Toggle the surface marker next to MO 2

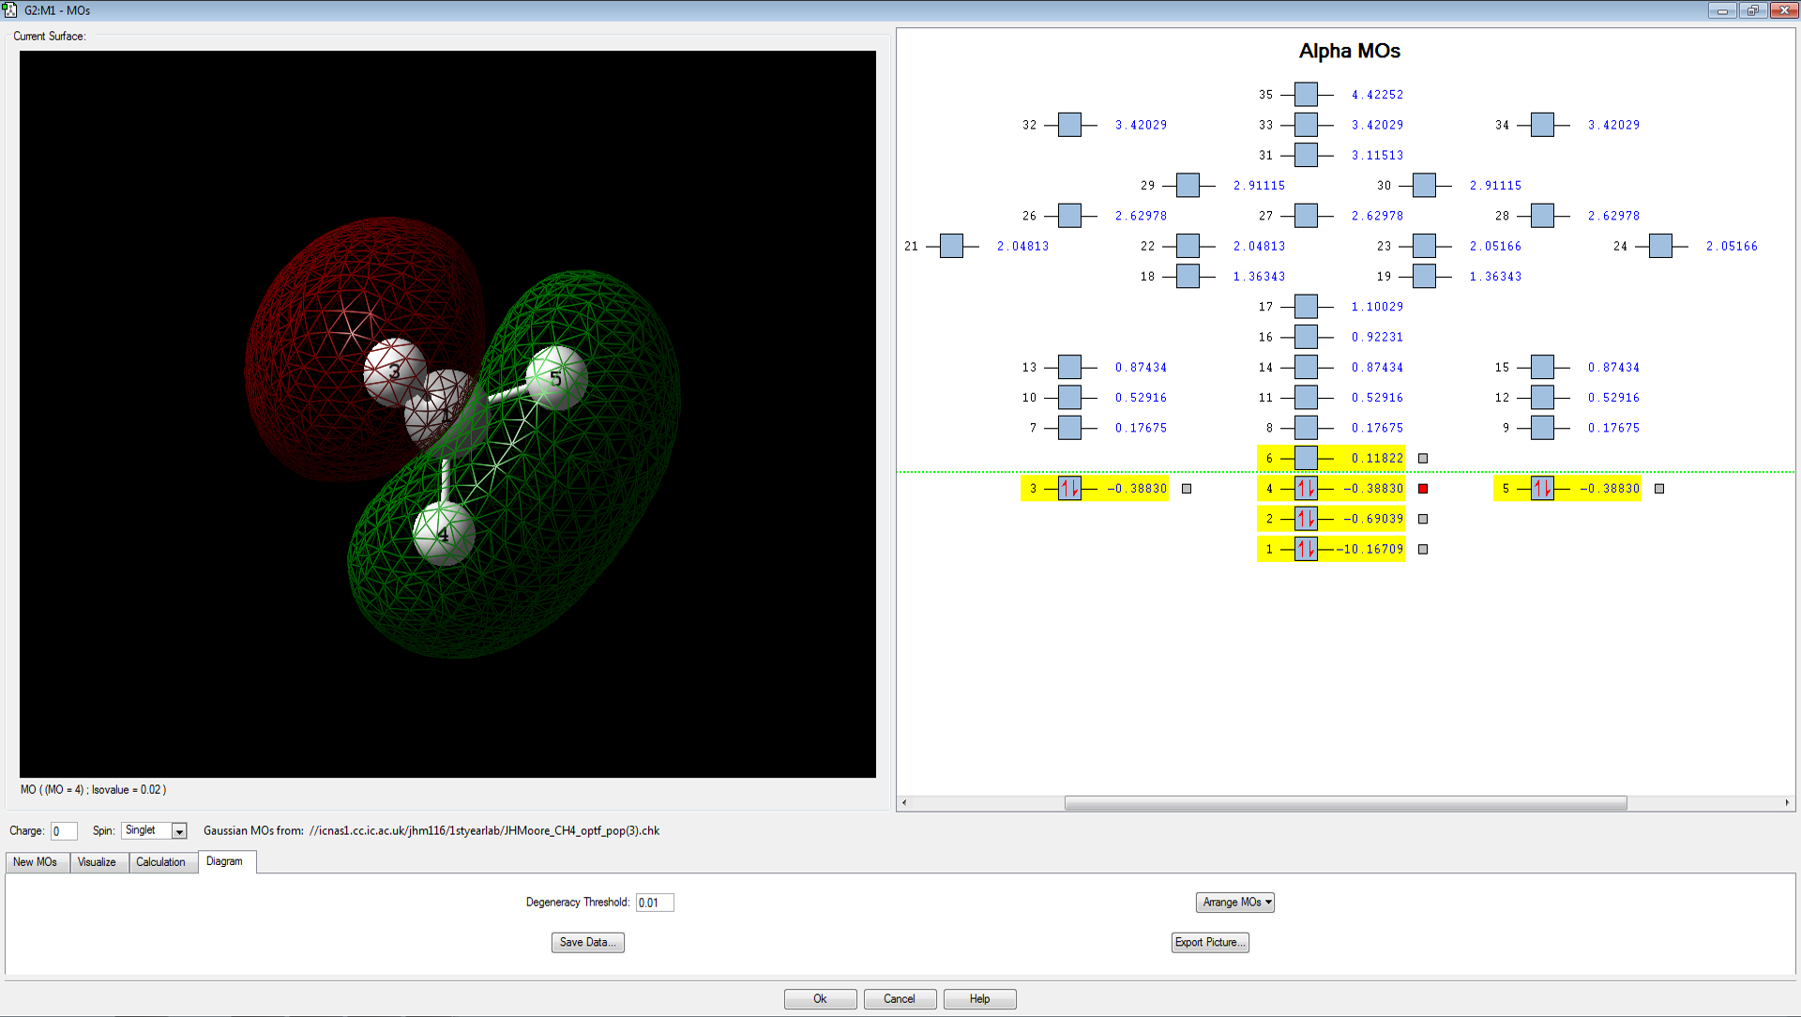[x=1423, y=519]
